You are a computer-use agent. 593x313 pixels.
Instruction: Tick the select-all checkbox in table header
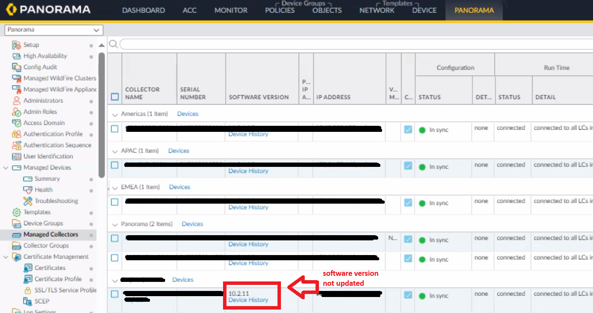point(115,97)
